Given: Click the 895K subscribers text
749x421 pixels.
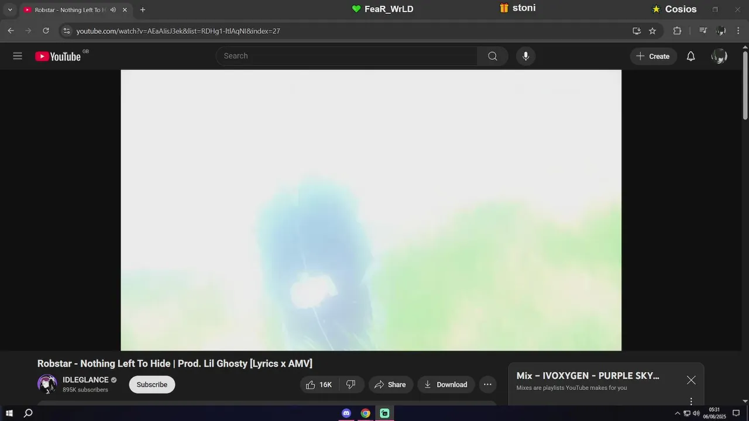Looking at the screenshot, I should [85, 390].
